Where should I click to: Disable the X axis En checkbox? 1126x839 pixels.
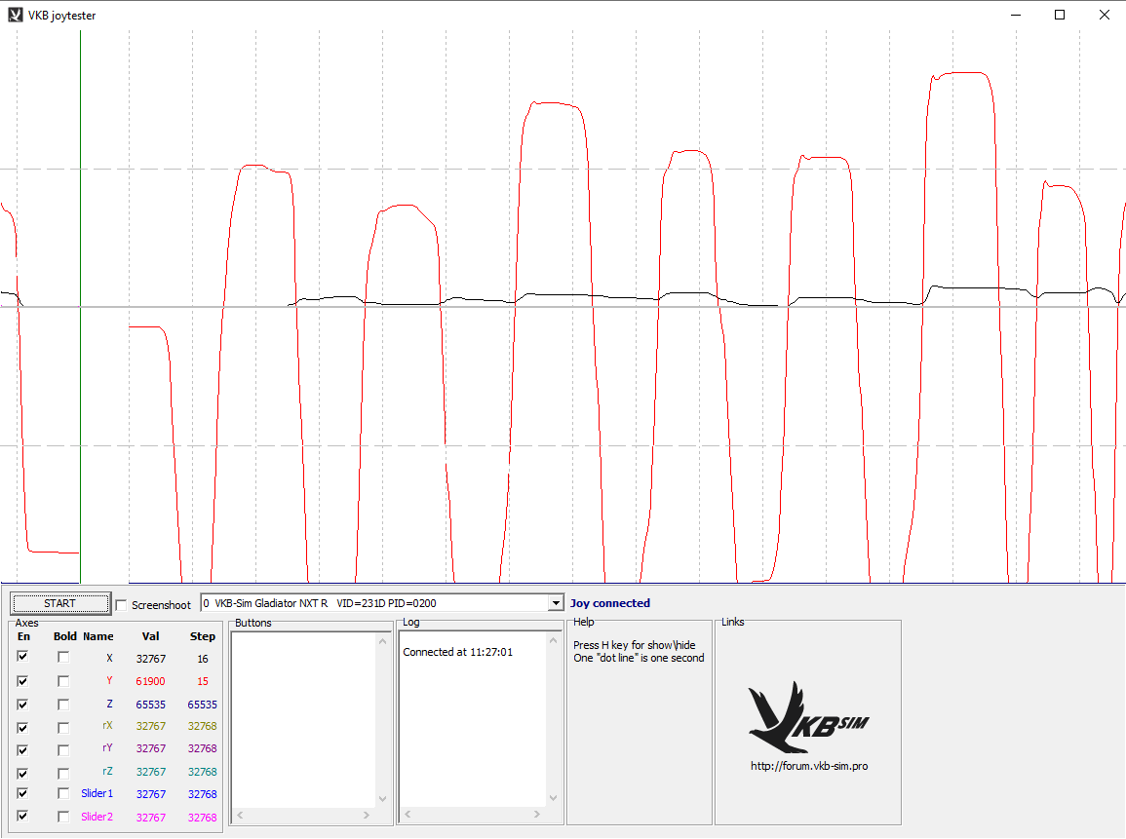click(23, 658)
